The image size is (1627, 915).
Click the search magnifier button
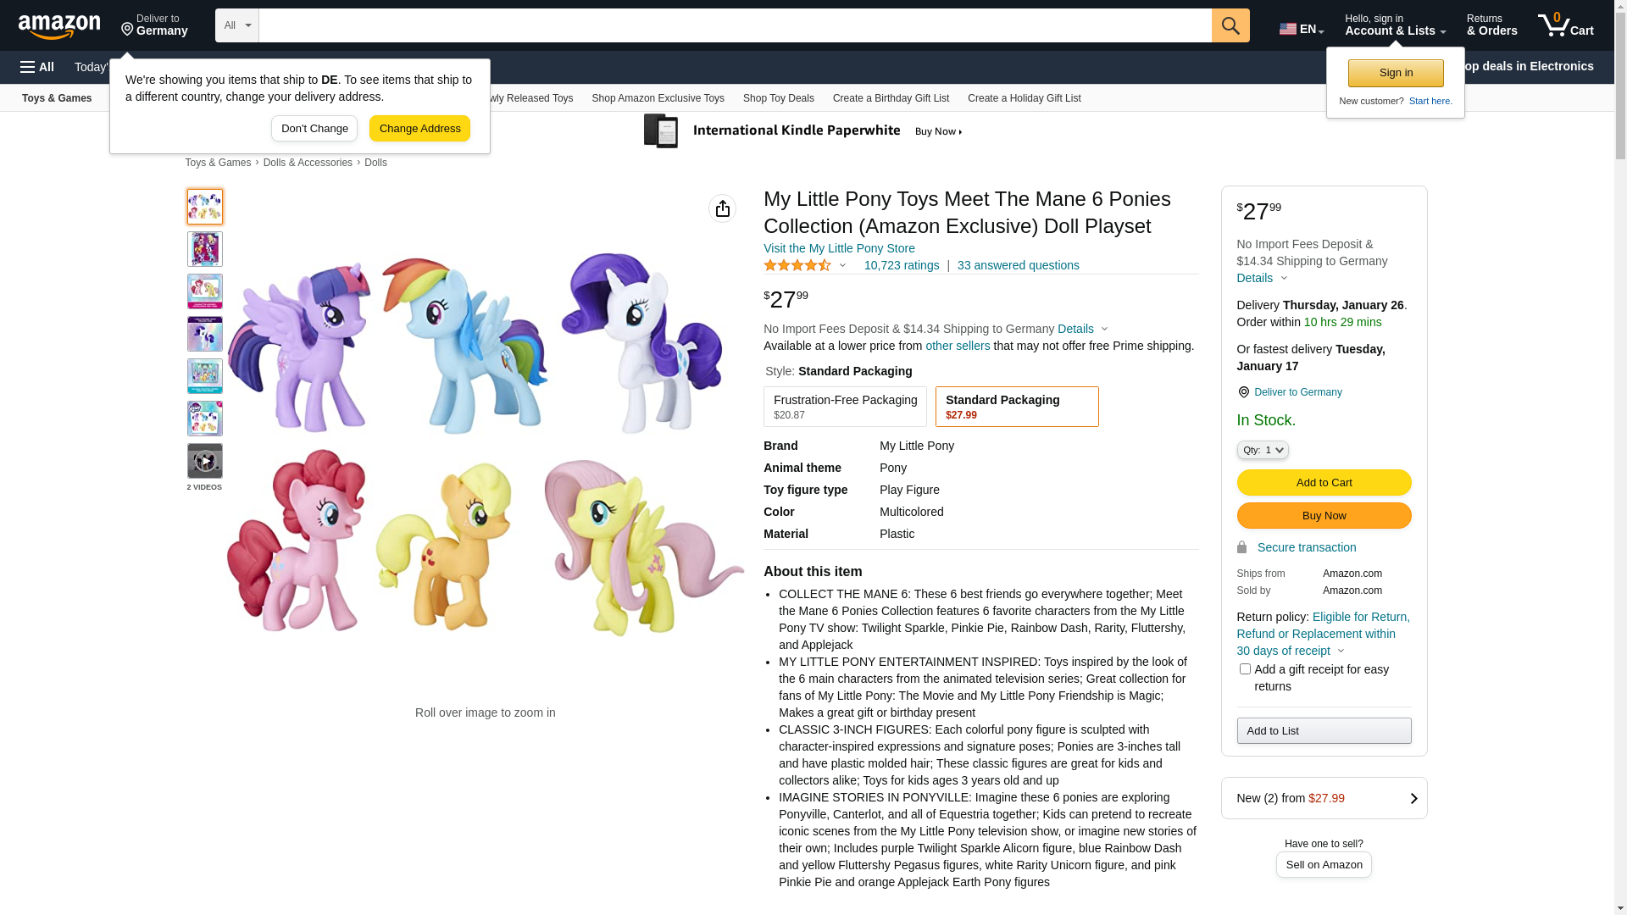tap(1230, 25)
